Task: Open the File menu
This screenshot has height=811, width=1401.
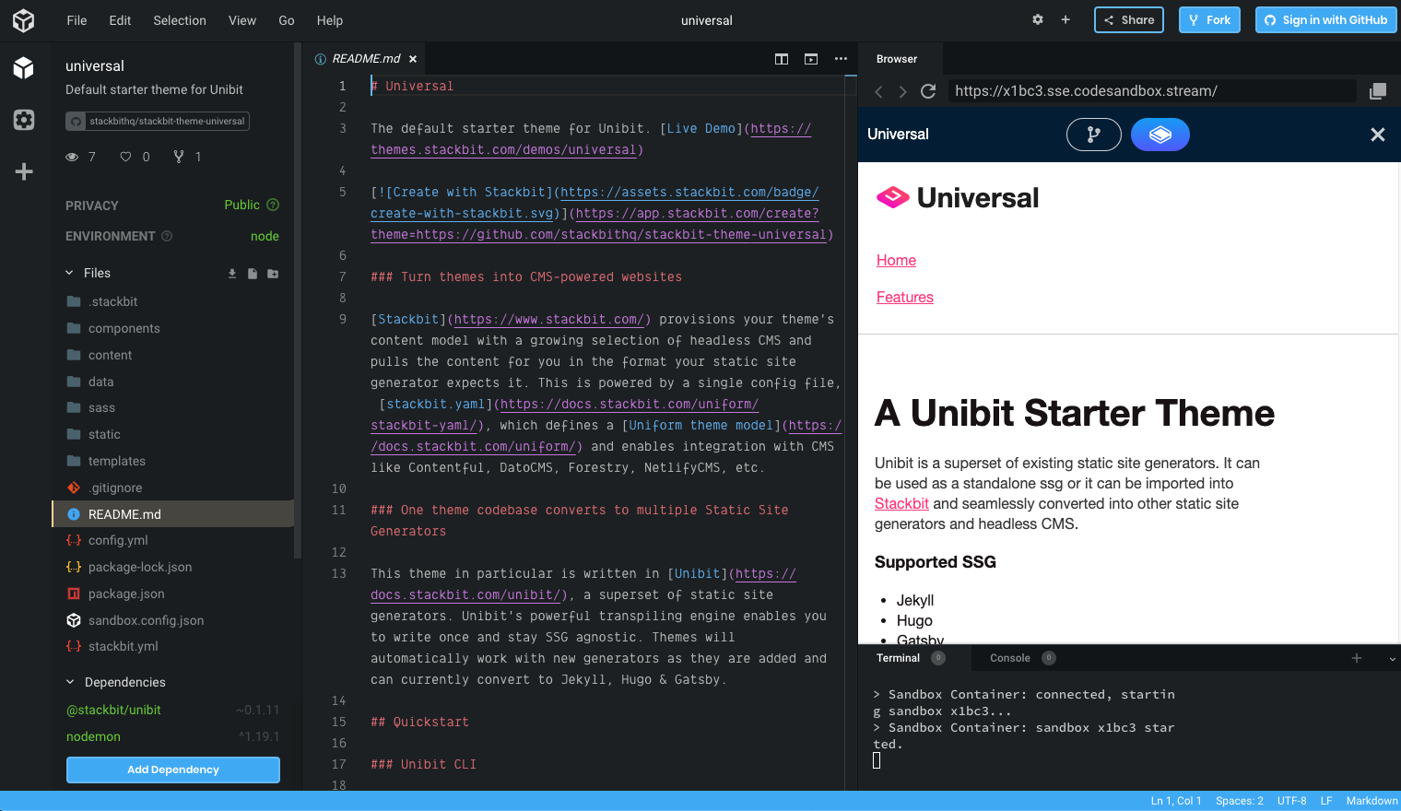Action: 77,20
